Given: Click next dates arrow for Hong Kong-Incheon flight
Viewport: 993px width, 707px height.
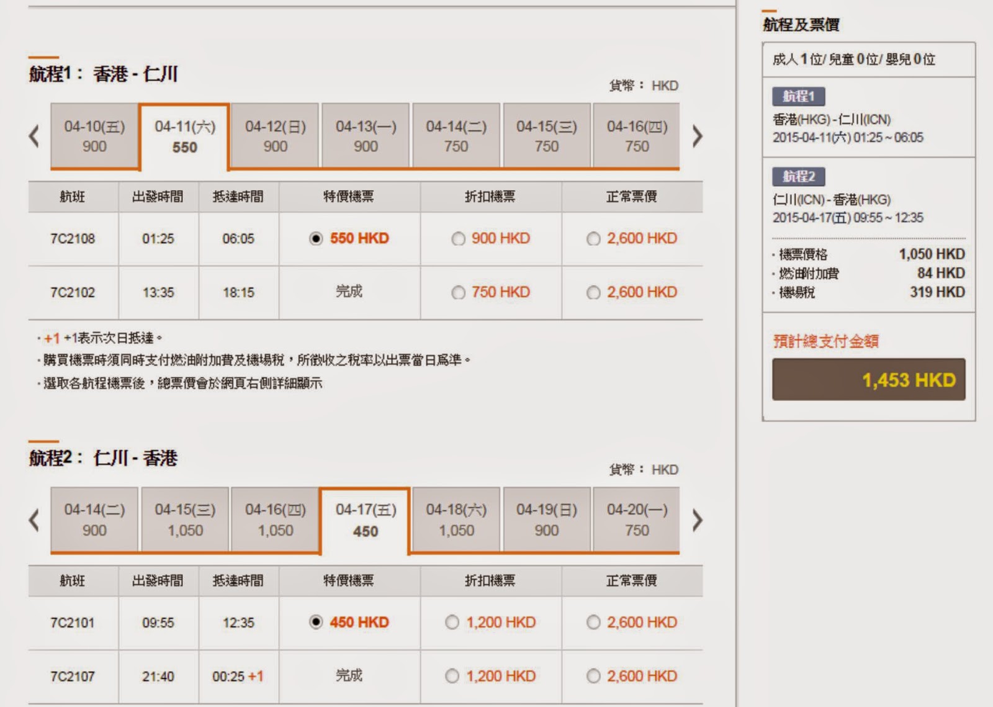Looking at the screenshot, I should [x=697, y=136].
